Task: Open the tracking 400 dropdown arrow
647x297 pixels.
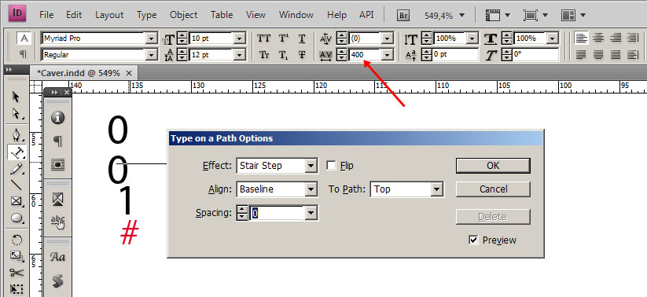Action: pos(387,54)
